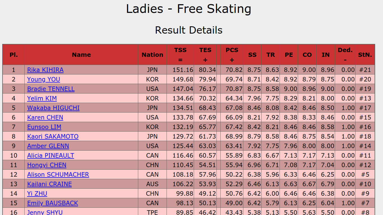This screenshot has height=215, width=383.
Task: Click the Hongyi CHEN link
Action: pyautogui.click(x=47, y=165)
